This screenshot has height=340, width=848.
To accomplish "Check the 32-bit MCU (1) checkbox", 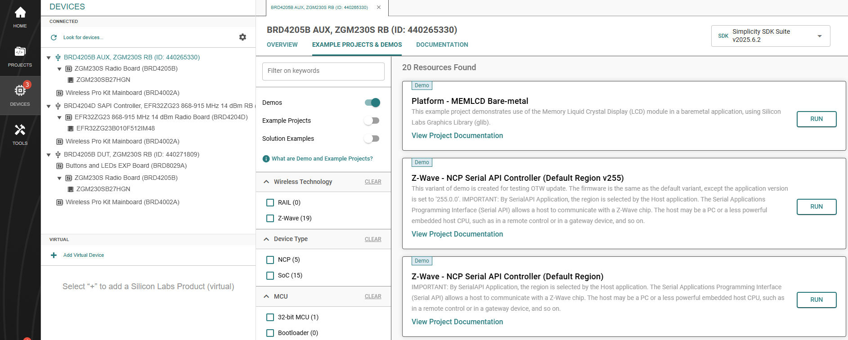I will click(270, 318).
